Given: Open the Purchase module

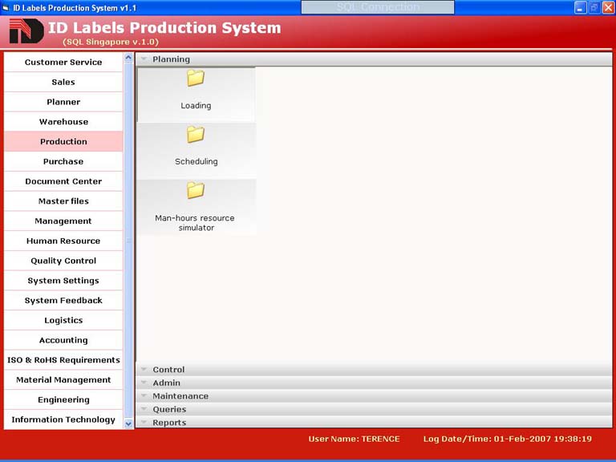Looking at the screenshot, I should click(63, 162).
